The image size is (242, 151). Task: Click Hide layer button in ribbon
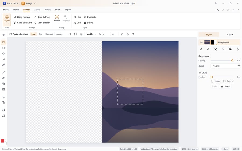point(77,17)
